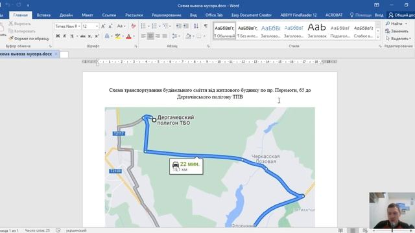This screenshot has height=233, width=415.
Task: Show paragraph marks and hidden symbols
Action: click(206, 26)
